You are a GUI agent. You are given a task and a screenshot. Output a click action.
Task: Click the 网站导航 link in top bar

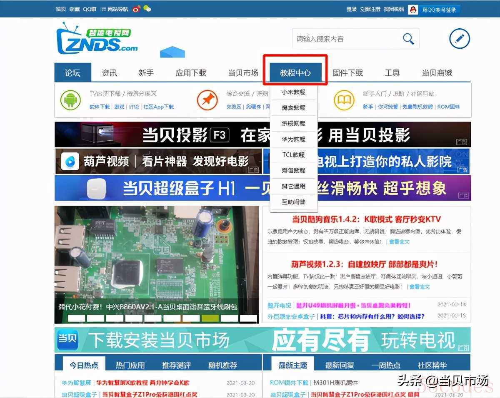pos(118,9)
